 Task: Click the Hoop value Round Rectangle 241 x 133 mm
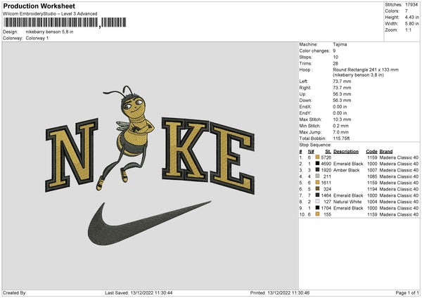point(366,70)
